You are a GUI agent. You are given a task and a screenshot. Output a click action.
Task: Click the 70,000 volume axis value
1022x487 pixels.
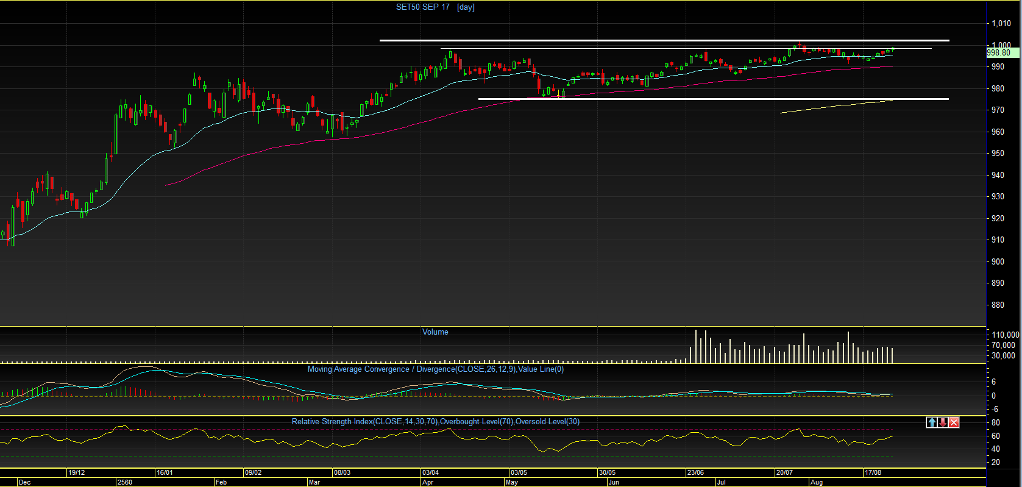click(x=1004, y=346)
